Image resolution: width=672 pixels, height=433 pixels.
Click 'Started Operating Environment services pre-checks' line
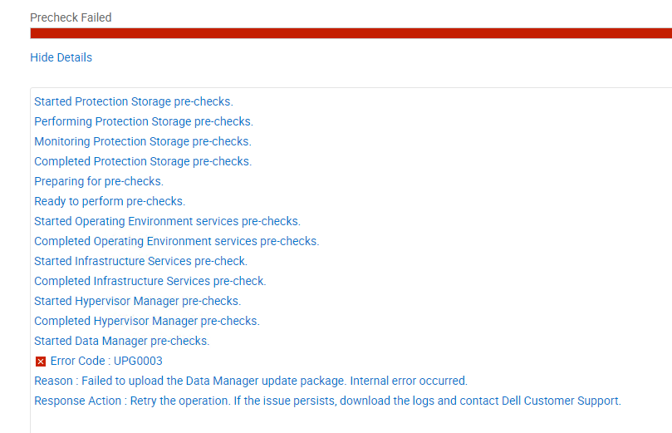(167, 221)
